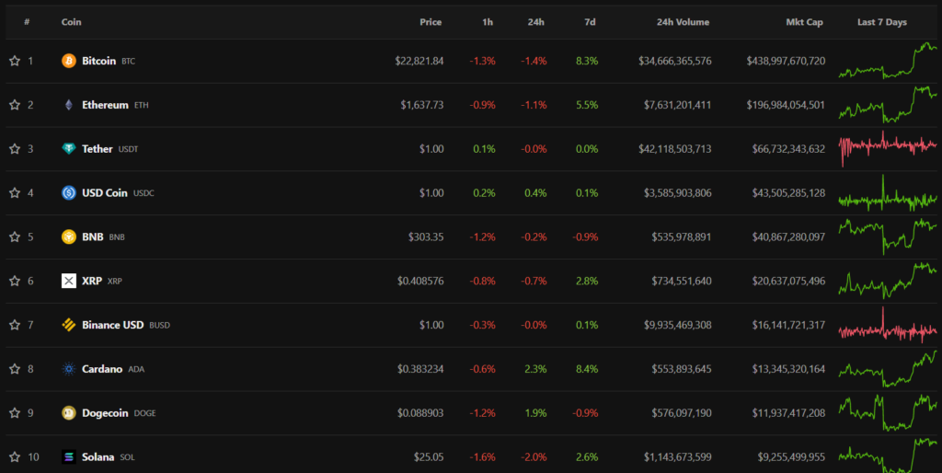Click the Dogecoin logo icon

coord(69,413)
